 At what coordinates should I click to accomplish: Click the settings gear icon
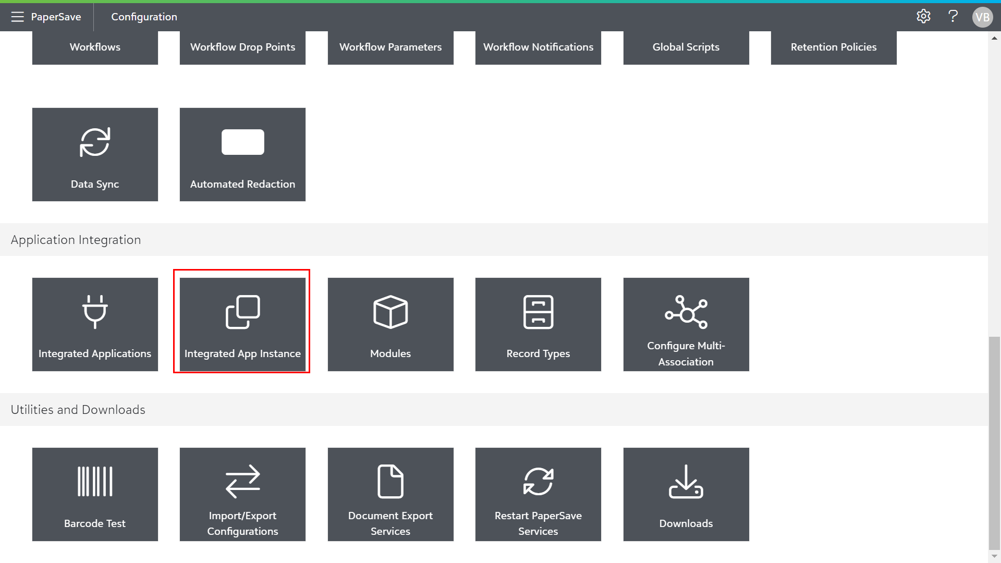pos(923,17)
